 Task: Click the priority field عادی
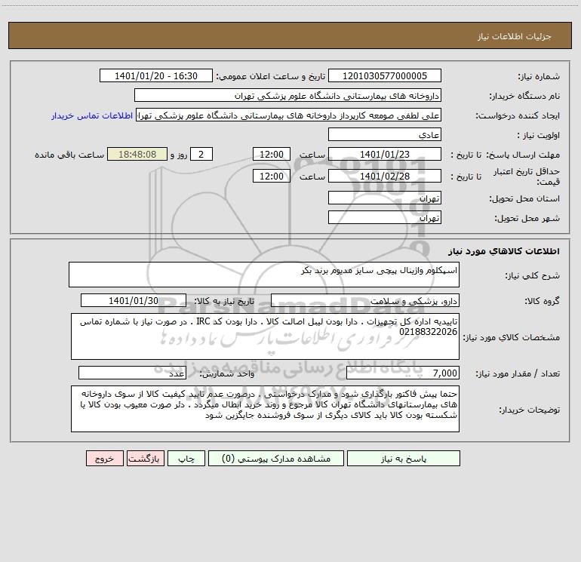[x=385, y=134]
